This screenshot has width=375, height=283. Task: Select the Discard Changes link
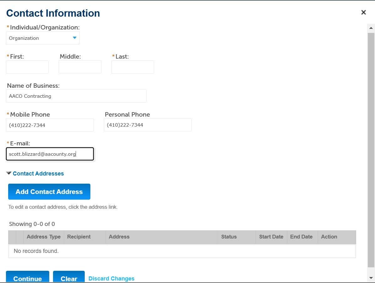[111, 278]
